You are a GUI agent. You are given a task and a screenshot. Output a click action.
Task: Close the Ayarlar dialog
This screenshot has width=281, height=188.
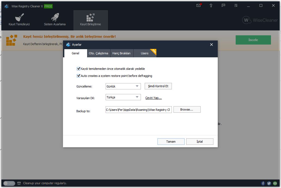211,45
